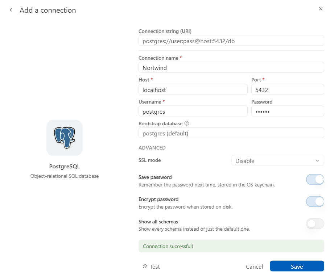The width and height of the screenshot is (330, 277).
Task: Go back using the left chevron arrow
Action: [11, 10]
